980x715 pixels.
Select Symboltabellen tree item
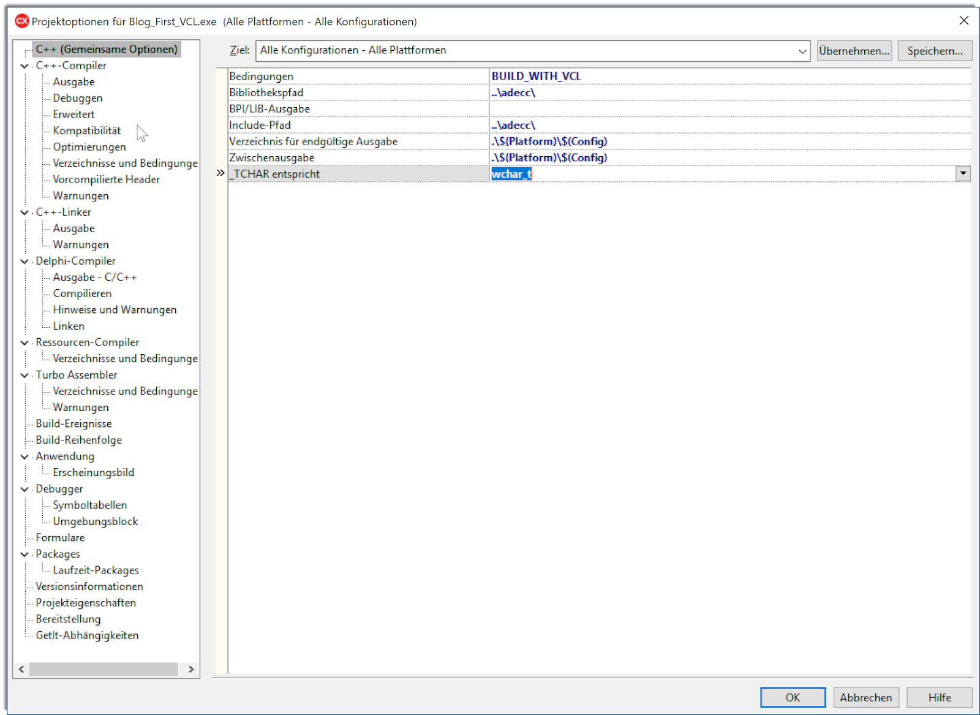click(x=89, y=505)
